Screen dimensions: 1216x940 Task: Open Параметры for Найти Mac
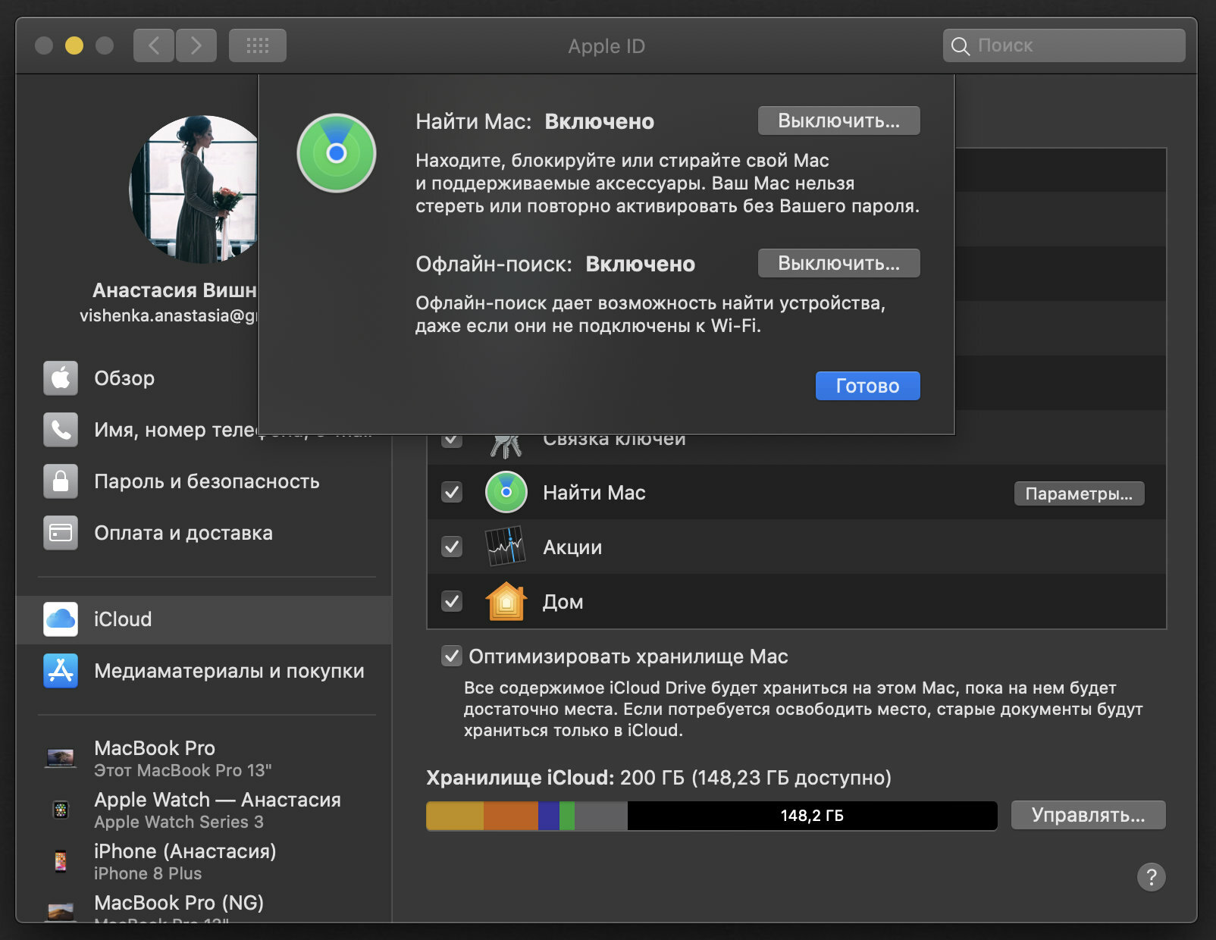pyautogui.click(x=1079, y=493)
